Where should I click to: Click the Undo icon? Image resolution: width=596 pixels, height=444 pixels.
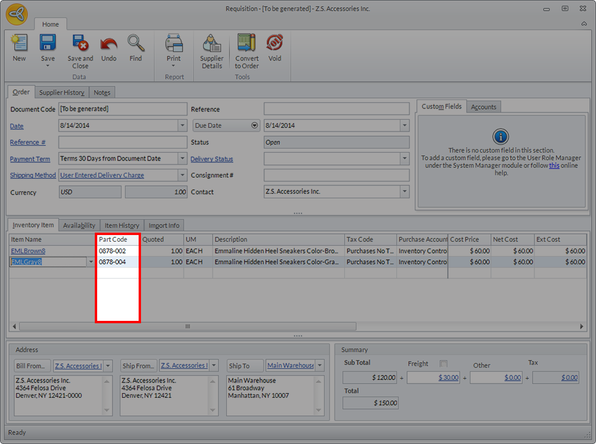(x=108, y=43)
